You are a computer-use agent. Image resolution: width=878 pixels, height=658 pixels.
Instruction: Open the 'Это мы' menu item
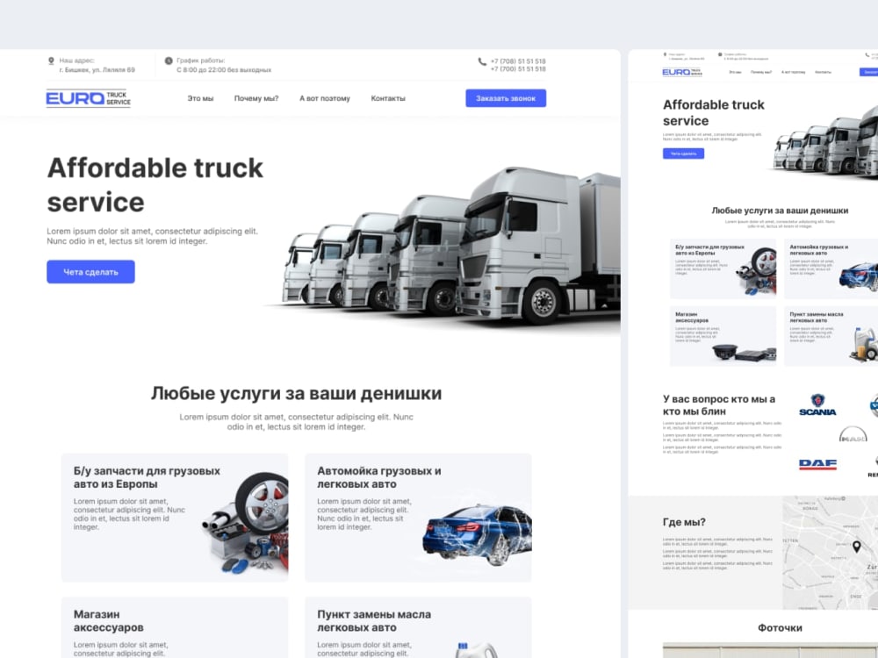click(x=200, y=98)
